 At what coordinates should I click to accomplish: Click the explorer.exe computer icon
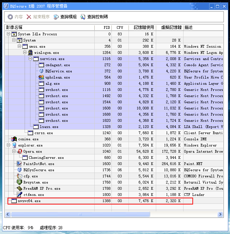click(x=14, y=145)
